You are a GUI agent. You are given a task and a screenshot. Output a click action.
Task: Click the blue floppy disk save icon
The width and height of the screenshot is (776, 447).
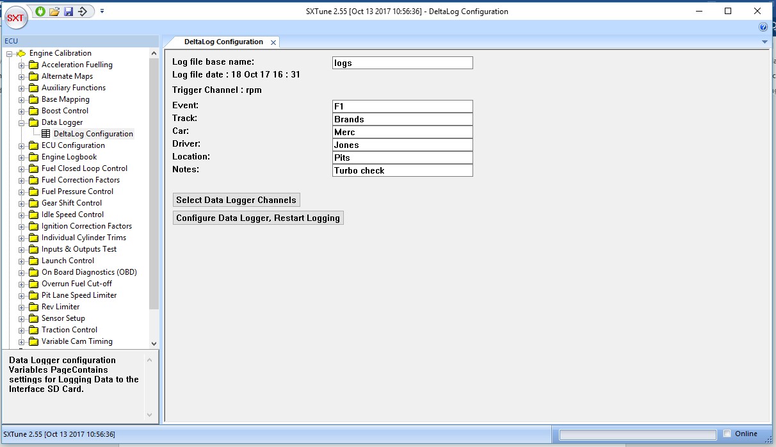68,12
